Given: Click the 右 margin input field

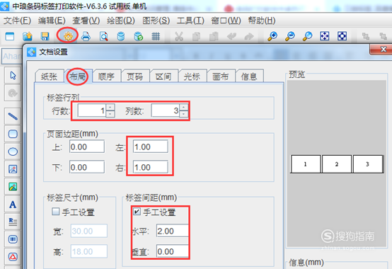Looking at the screenshot, I should tap(151, 167).
